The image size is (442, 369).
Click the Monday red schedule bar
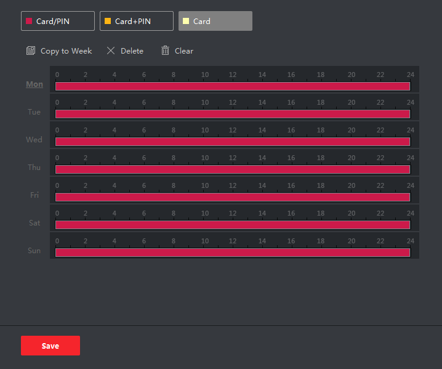(x=233, y=86)
